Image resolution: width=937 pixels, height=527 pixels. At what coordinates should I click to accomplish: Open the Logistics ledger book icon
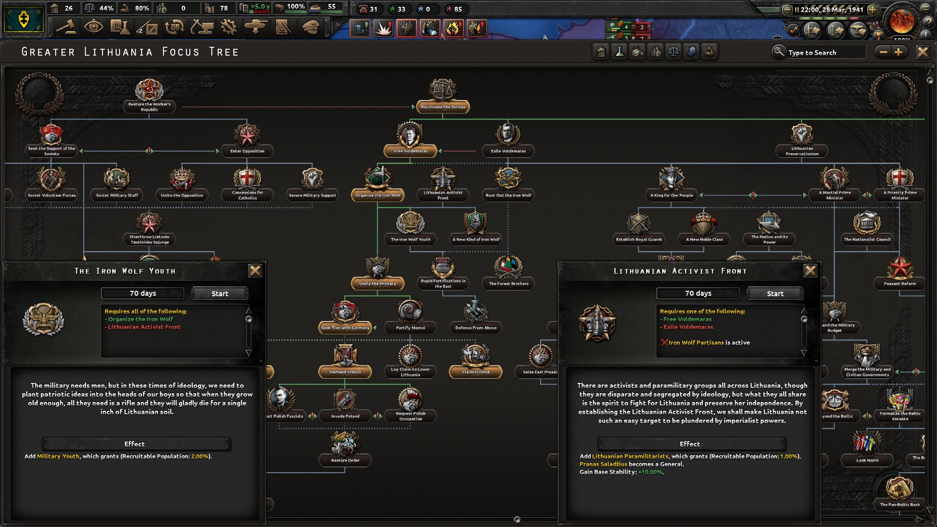point(283,28)
